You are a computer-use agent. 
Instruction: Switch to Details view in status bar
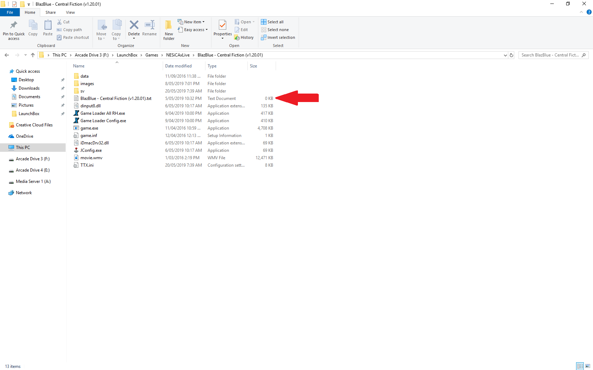click(x=580, y=366)
